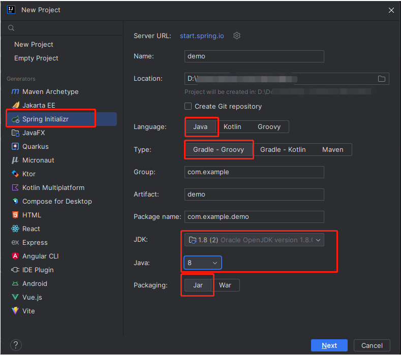Viewport: 401px width, 355px height.
Task: Open server URL settings gear
Action: tap(237, 36)
